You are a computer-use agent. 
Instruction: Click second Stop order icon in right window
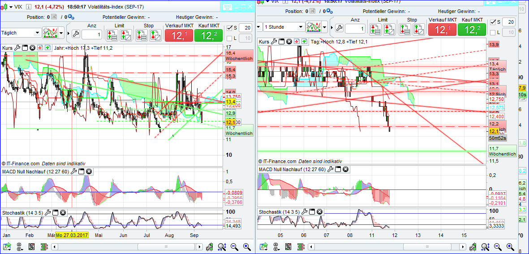(x=419, y=29)
